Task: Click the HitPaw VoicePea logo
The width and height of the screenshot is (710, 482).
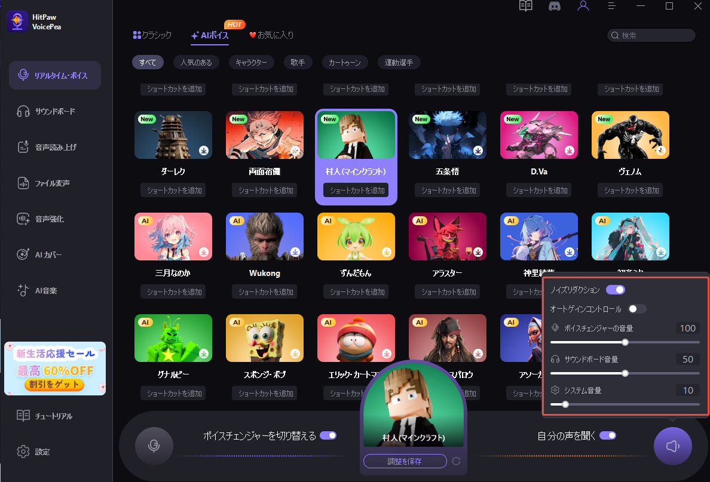Action: click(x=17, y=22)
